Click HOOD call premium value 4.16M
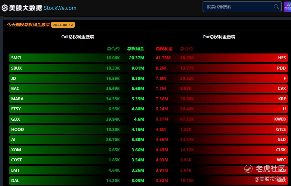This screenshot has width=291, height=186. click(x=138, y=129)
